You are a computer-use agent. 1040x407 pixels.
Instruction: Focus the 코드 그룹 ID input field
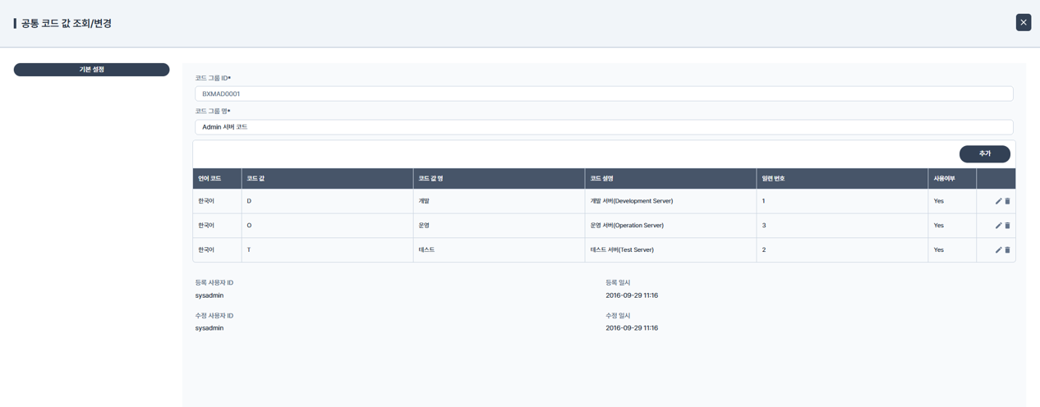[604, 94]
